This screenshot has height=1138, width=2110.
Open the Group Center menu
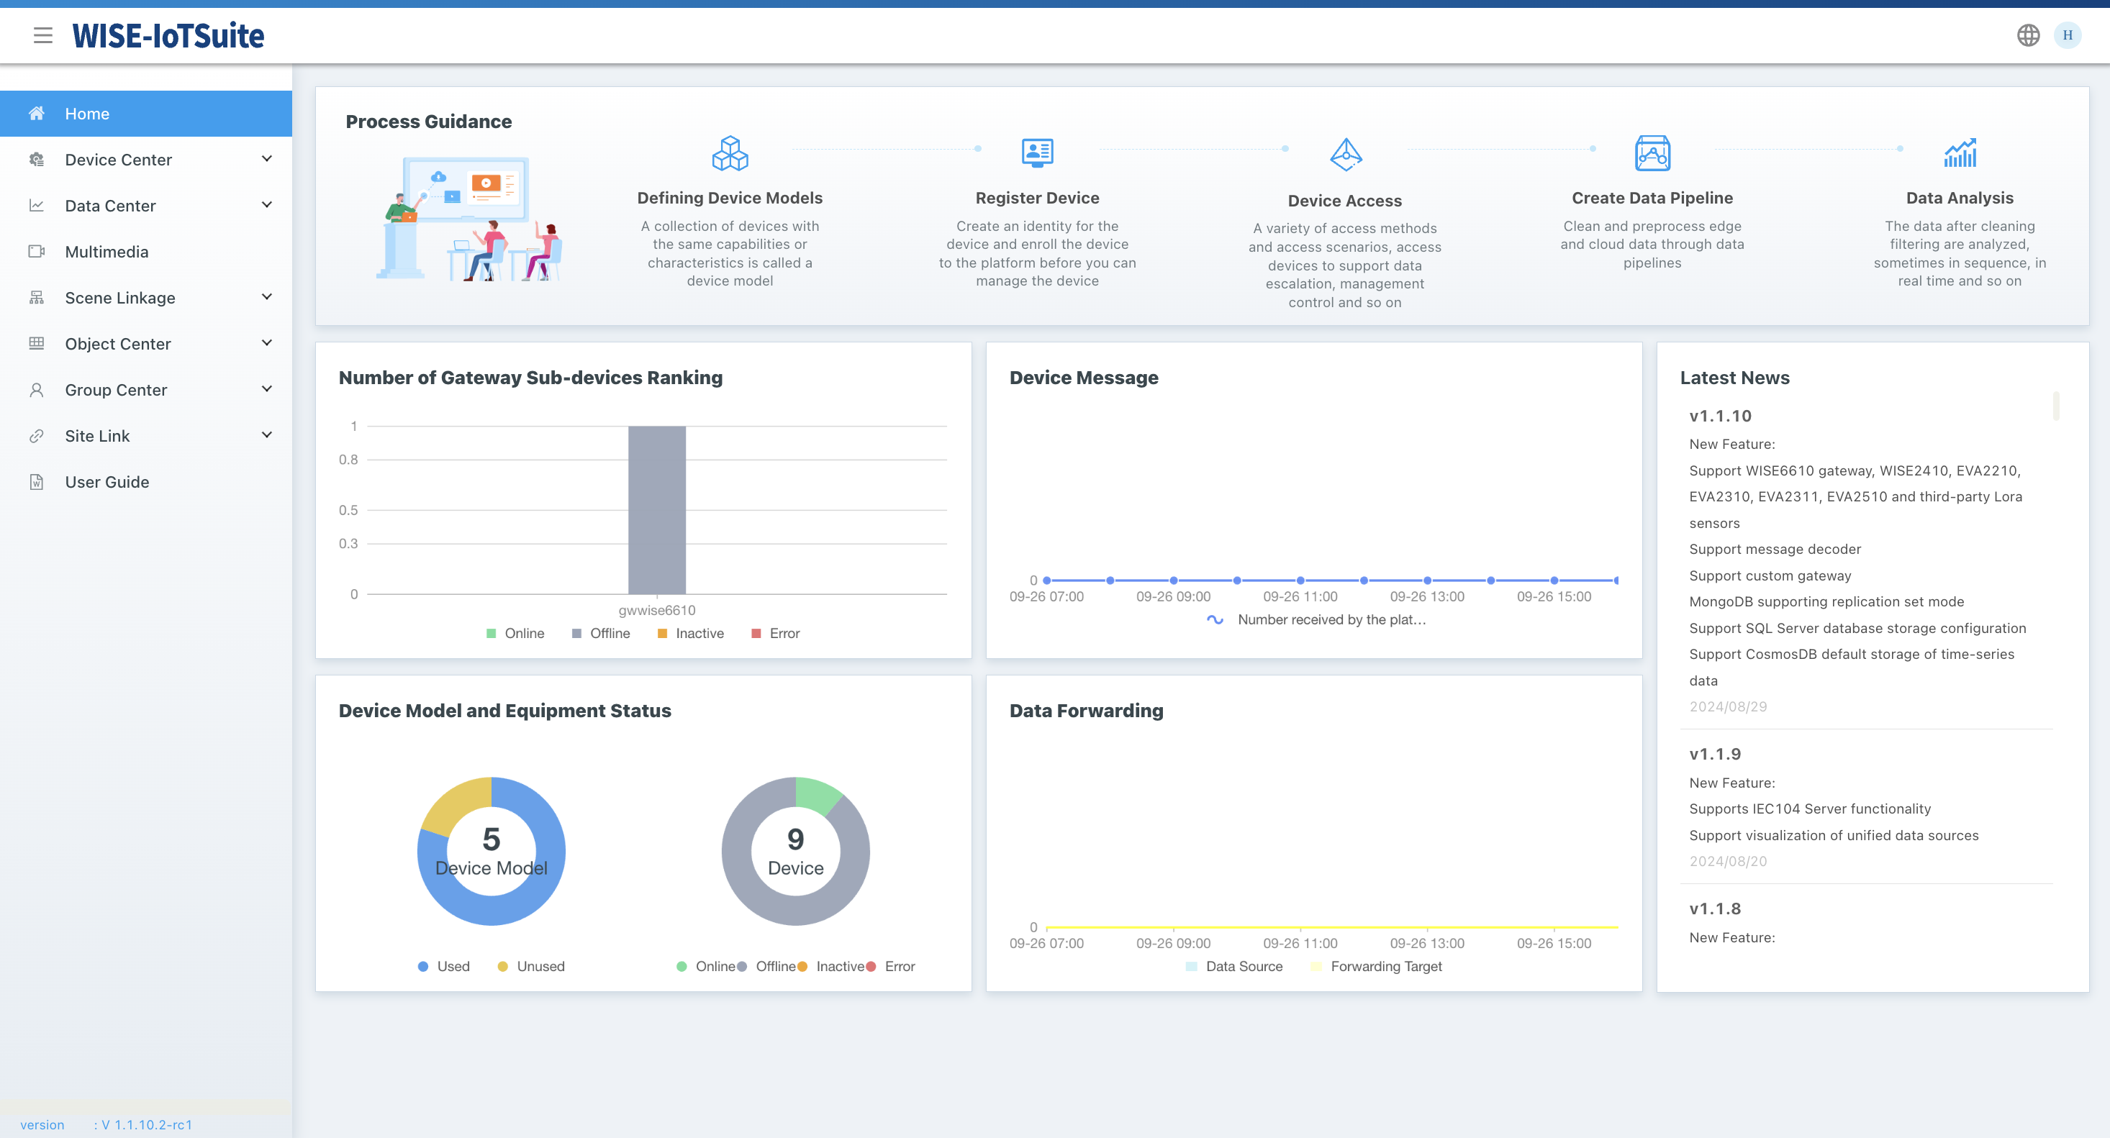click(146, 390)
